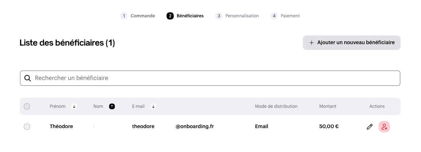
Task: Check the Théodore row checkbox
Action: coord(27,127)
